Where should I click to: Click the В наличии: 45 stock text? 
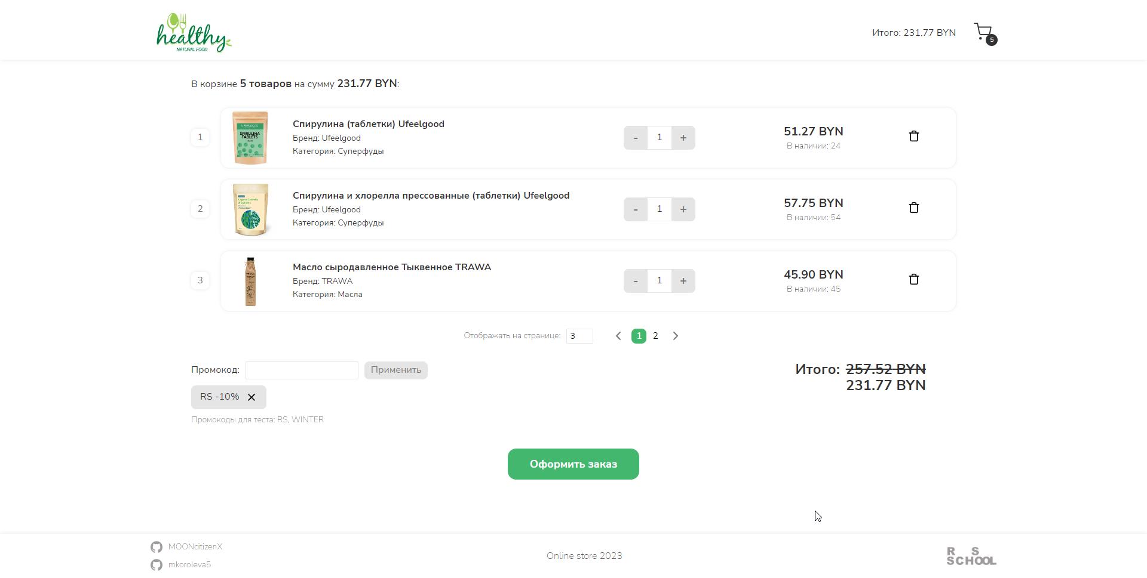[x=814, y=289]
